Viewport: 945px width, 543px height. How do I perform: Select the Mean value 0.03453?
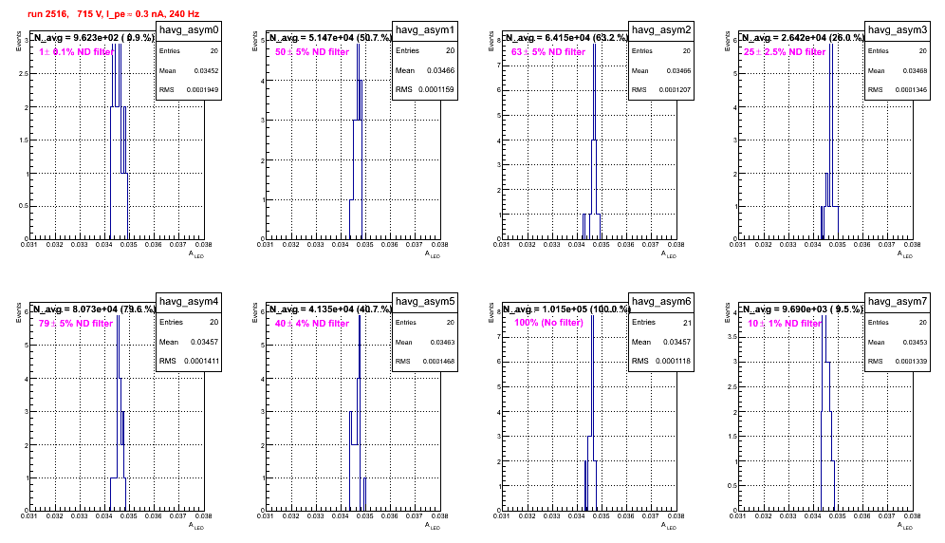915,343
